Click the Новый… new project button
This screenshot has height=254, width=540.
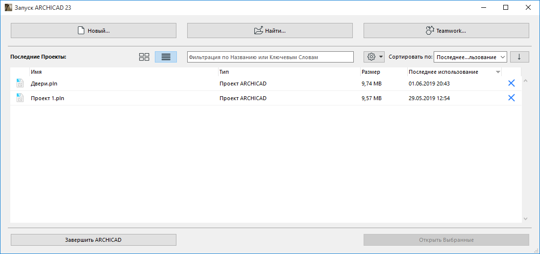93,31
